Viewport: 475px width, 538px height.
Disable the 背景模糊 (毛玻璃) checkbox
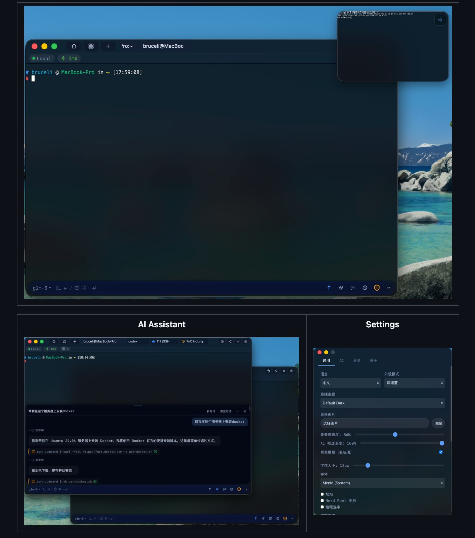[441, 452]
